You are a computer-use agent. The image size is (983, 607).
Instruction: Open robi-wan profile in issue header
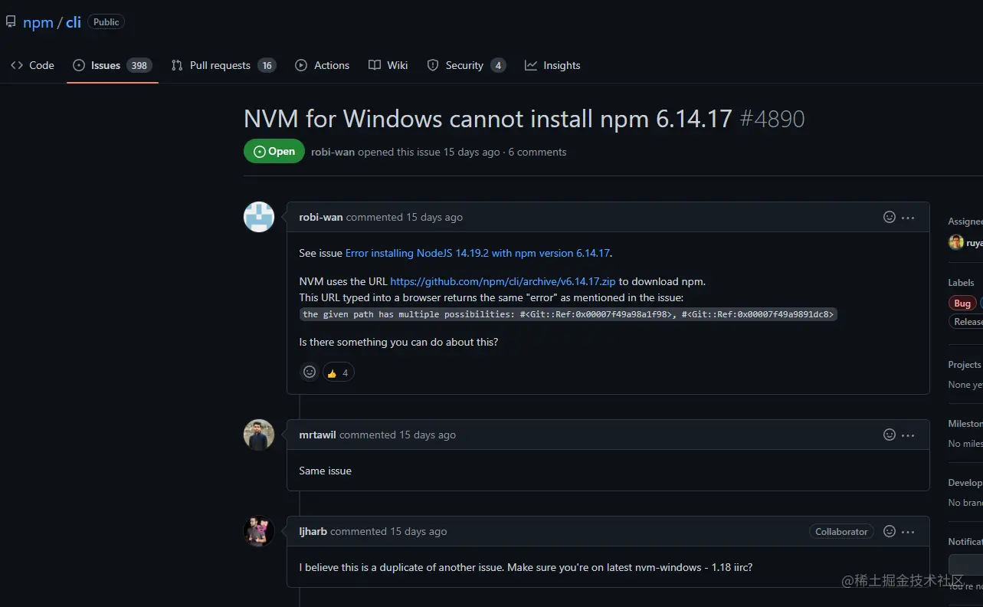[x=333, y=152]
